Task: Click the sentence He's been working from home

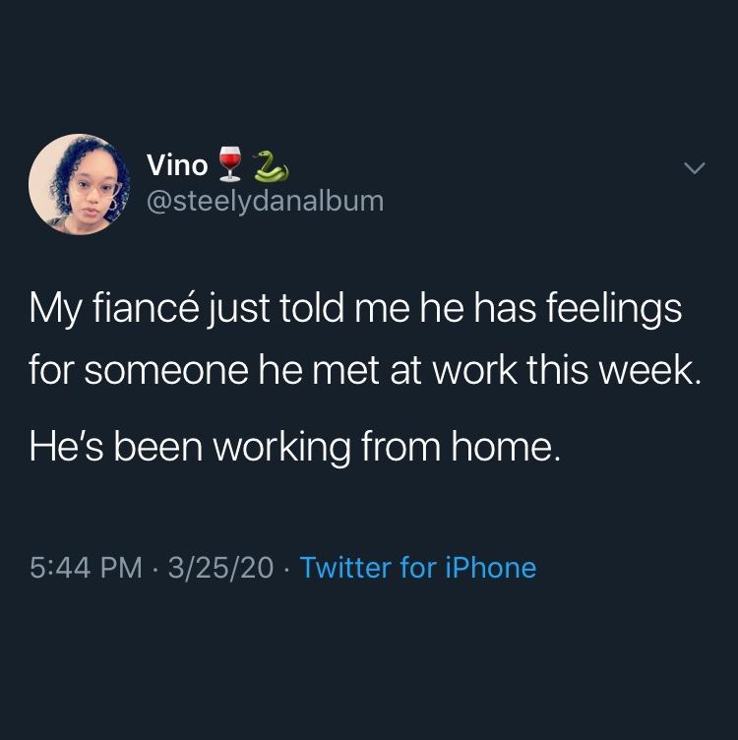Action: [x=295, y=448]
